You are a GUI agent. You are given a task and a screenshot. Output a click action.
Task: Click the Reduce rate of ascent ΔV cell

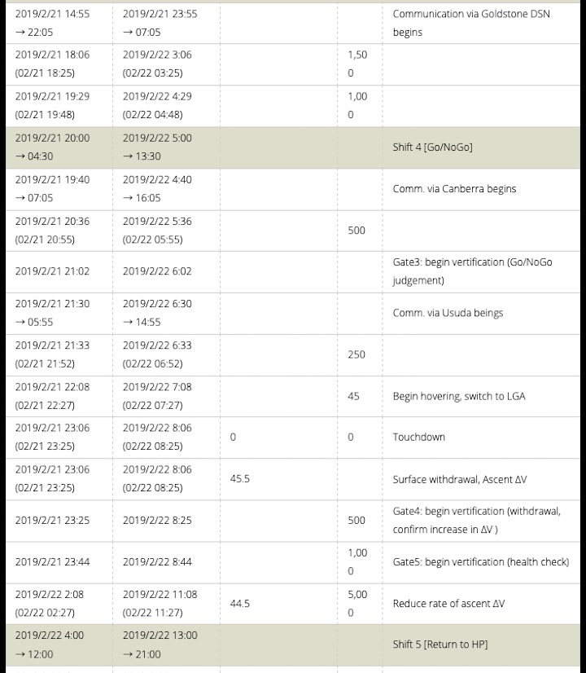448,604
